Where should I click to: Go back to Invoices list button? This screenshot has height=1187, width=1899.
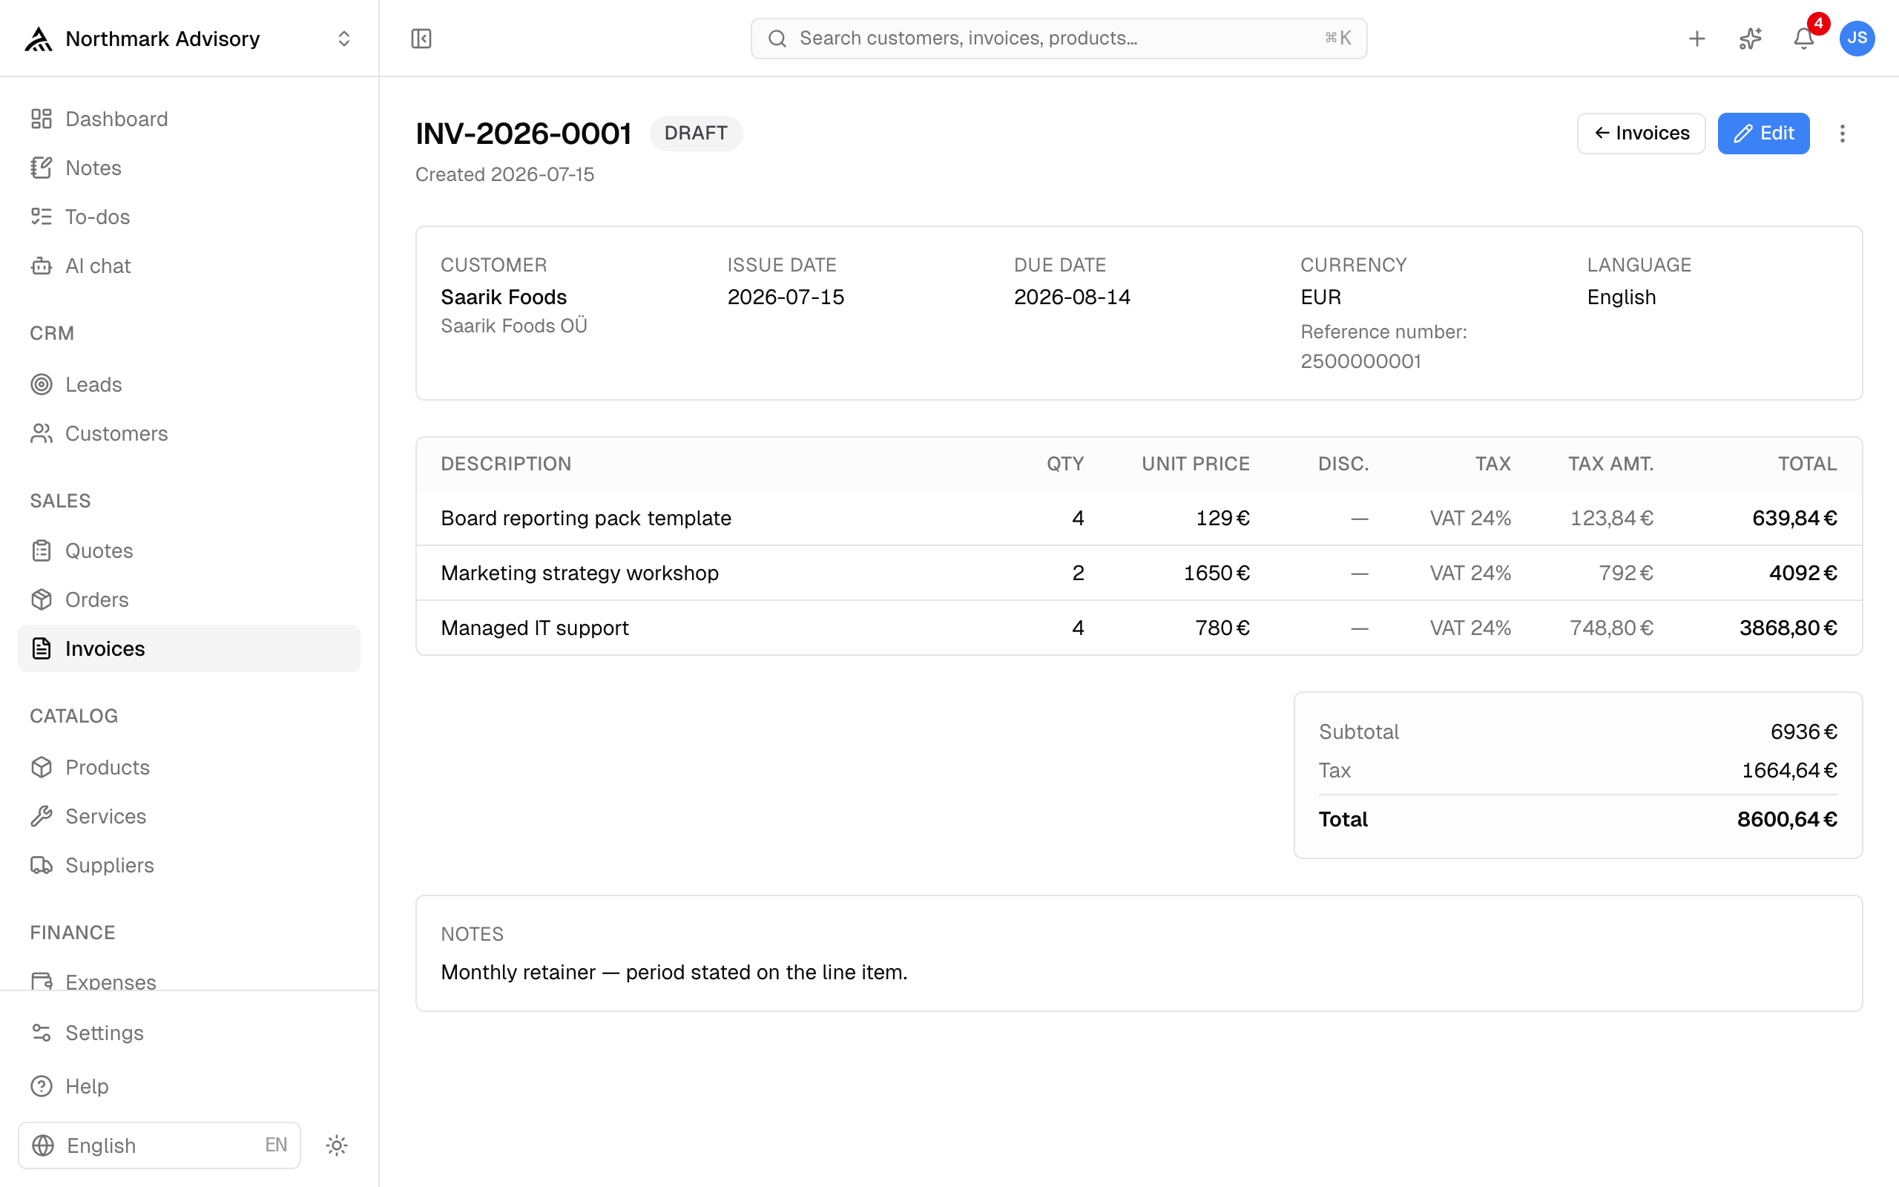[x=1641, y=134]
